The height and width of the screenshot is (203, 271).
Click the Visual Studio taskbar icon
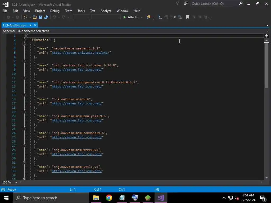click(x=161, y=198)
